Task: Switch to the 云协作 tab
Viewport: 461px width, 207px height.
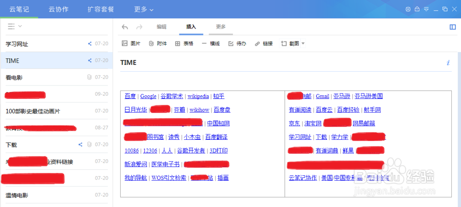Action: (59, 9)
